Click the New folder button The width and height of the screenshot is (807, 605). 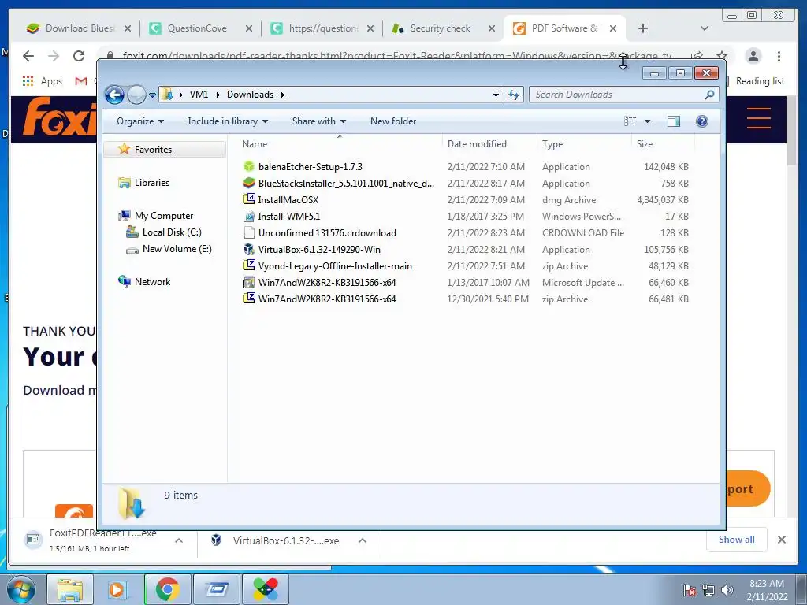(393, 121)
